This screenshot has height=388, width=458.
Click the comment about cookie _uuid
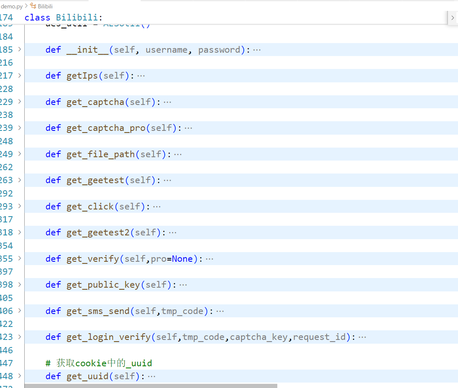point(99,363)
